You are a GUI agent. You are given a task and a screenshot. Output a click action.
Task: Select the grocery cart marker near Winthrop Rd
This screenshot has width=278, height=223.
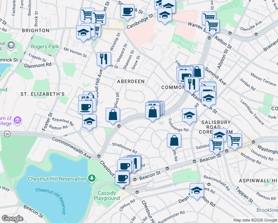235,141
